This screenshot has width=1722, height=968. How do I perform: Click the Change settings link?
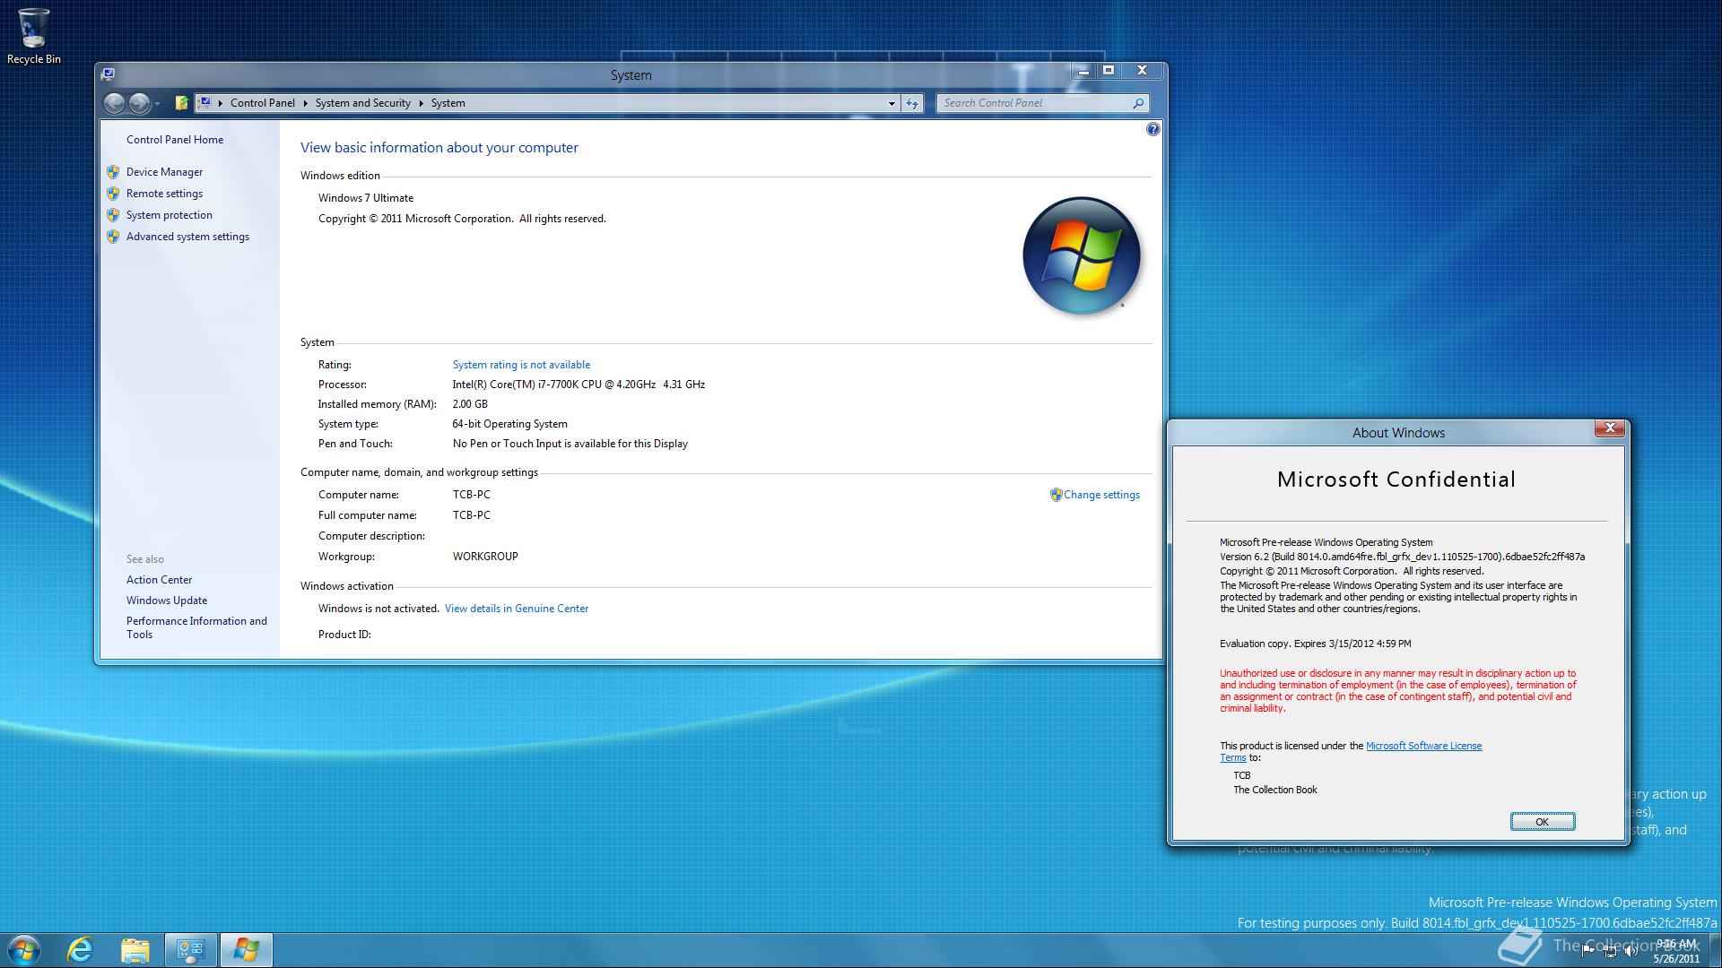click(1101, 495)
